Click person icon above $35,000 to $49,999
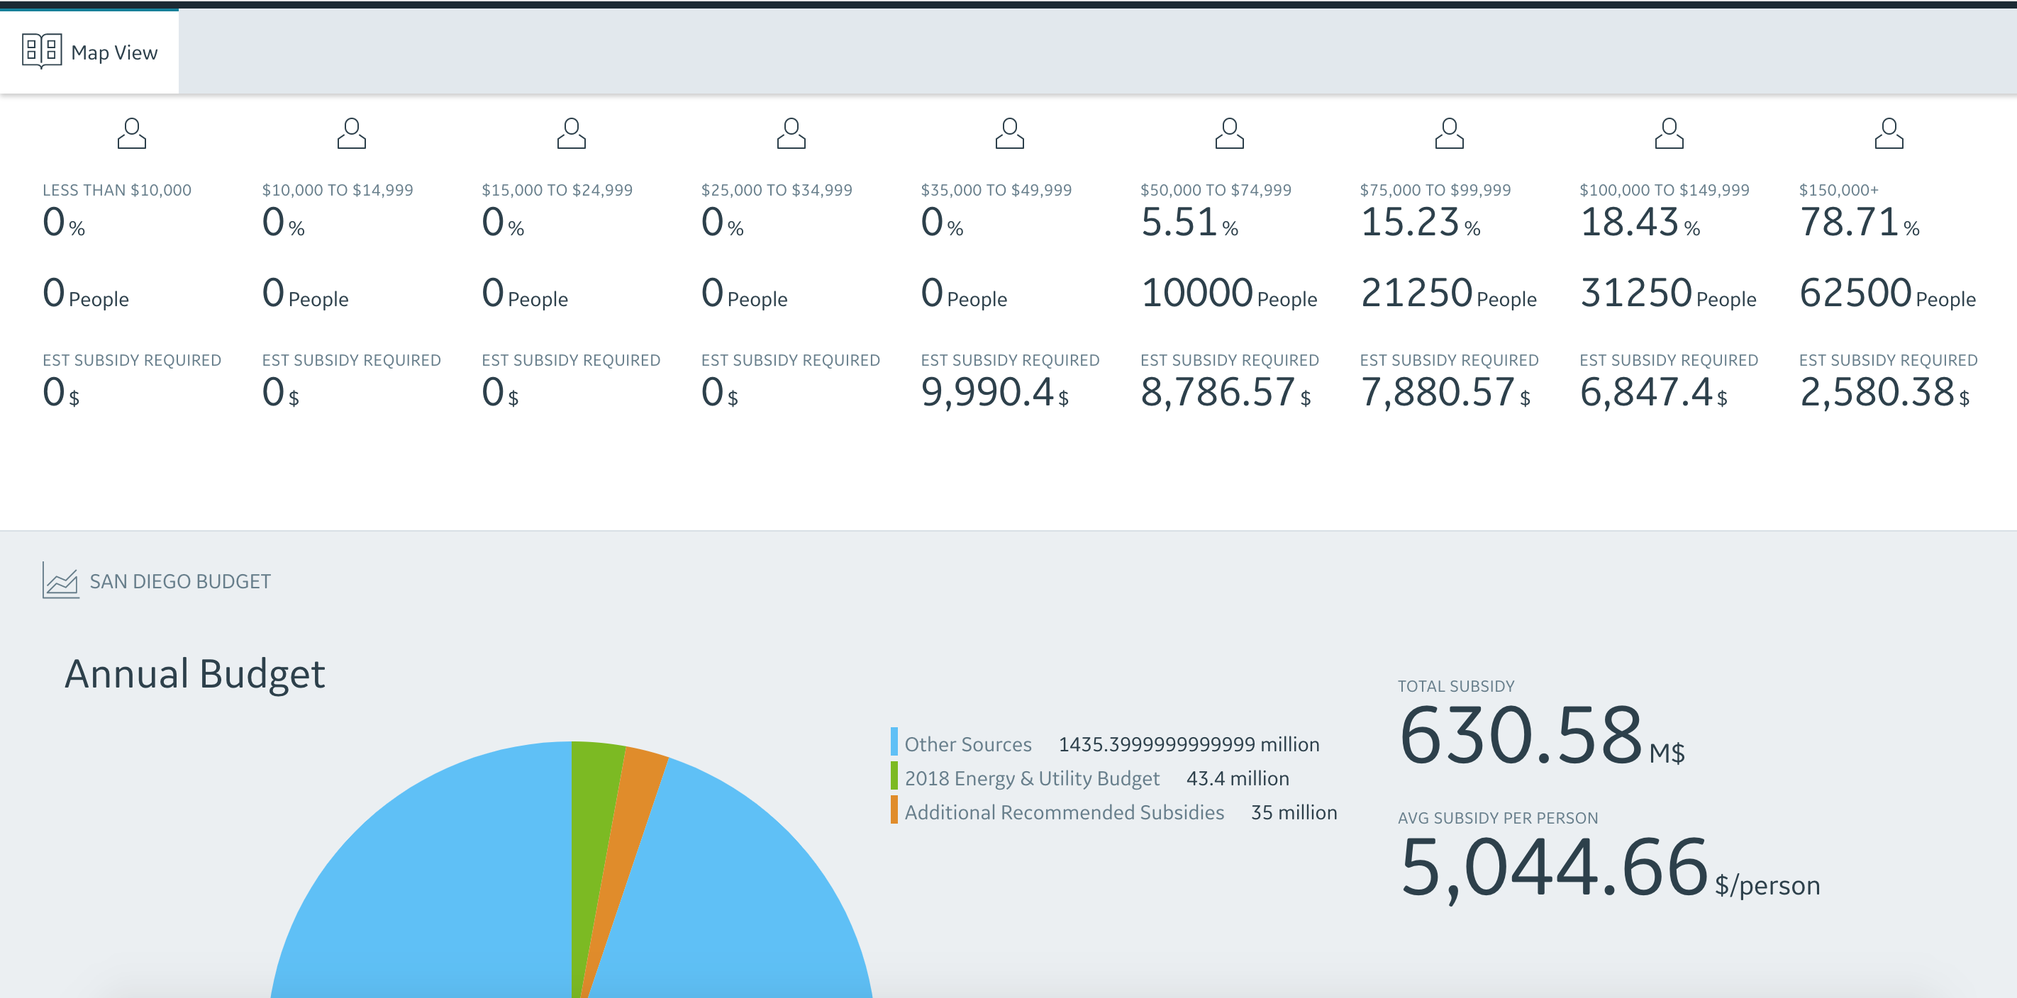Viewport: 2017px width, 998px height. click(x=1009, y=134)
